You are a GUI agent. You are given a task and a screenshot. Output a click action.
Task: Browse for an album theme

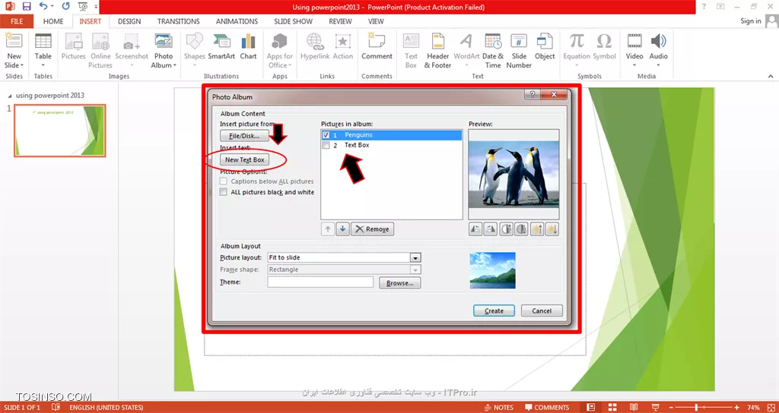click(x=400, y=282)
